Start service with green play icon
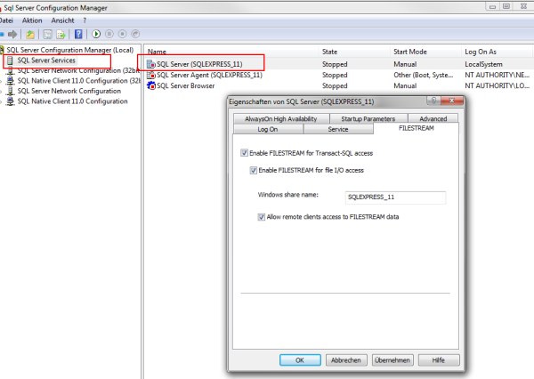Viewport: 534px width, 379px height. coord(96,34)
